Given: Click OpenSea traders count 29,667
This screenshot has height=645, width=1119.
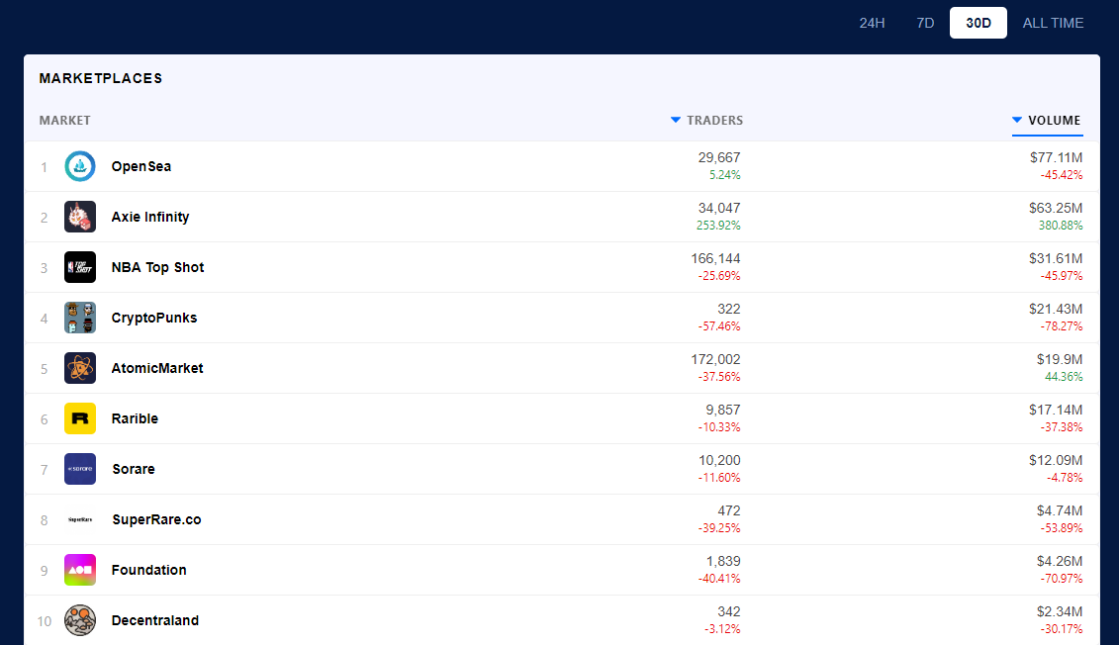Looking at the screenshot, I should [x=719, y=157].
